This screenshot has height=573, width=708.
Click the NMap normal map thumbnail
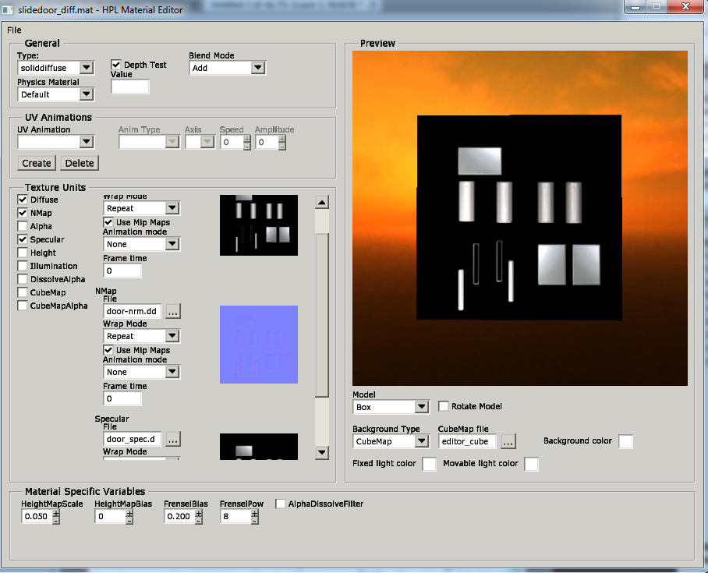tap(259, 344)
